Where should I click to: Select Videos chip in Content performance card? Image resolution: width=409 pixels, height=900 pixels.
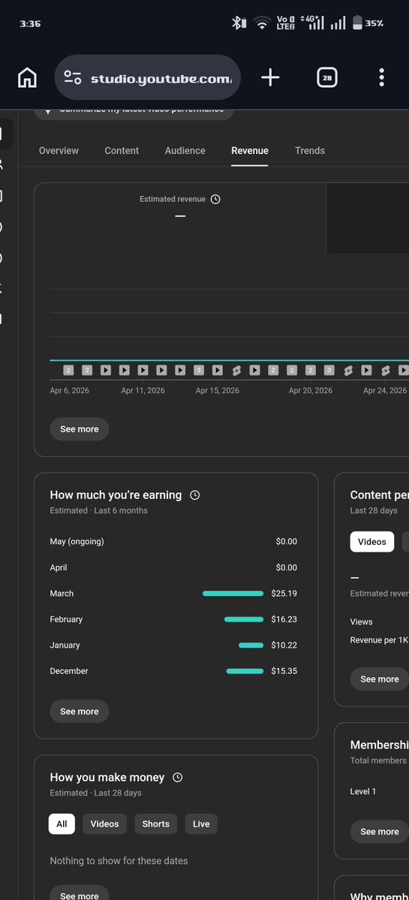(372, 541)
